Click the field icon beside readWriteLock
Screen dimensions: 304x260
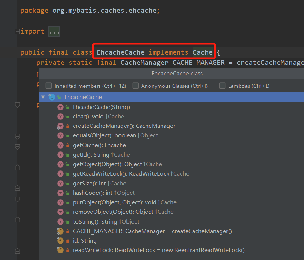(60, 250)
